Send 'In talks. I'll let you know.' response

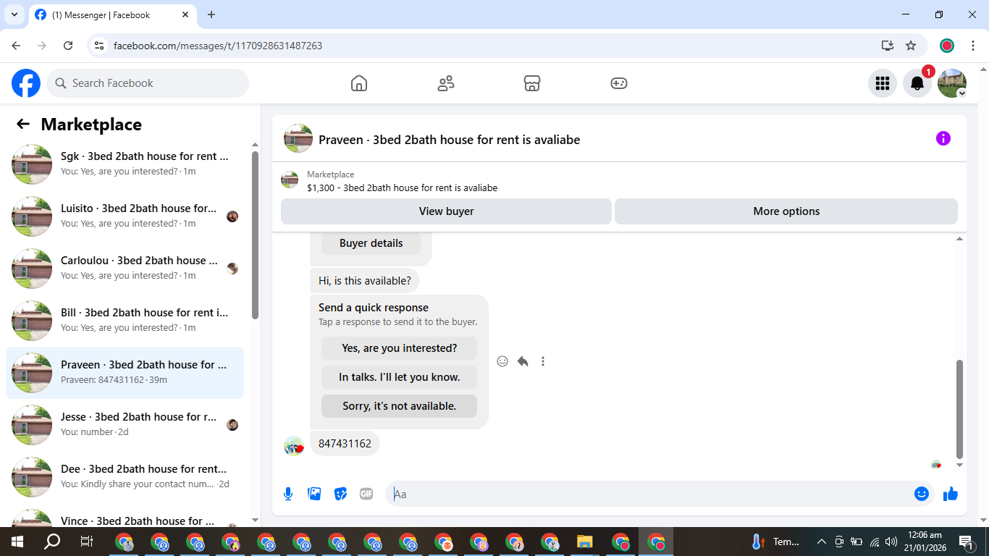coord(400,377)
